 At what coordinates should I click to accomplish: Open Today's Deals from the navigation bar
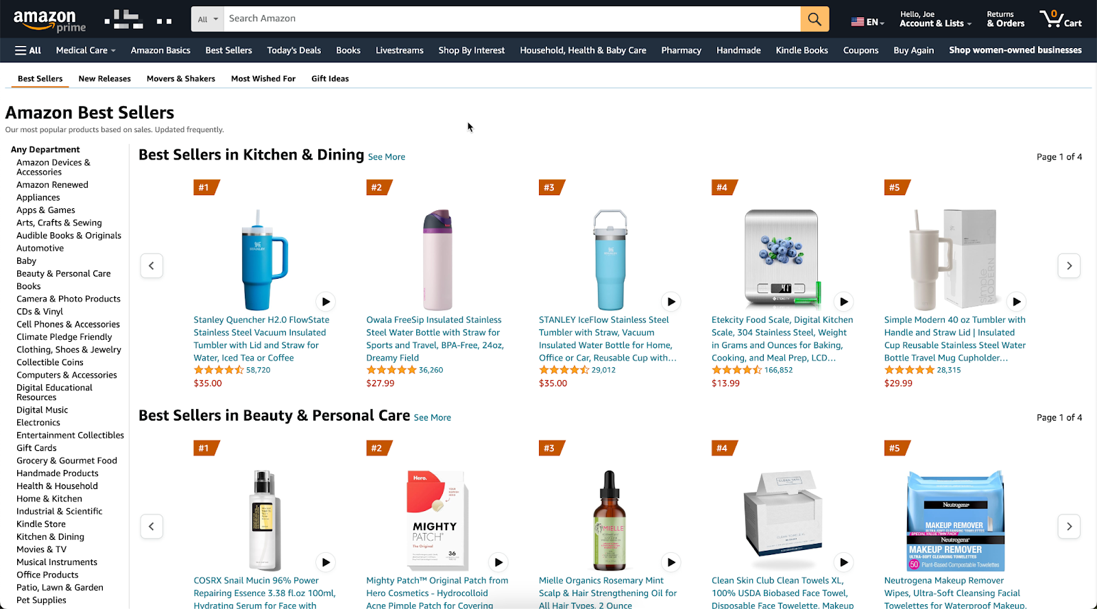pos(293,50)
